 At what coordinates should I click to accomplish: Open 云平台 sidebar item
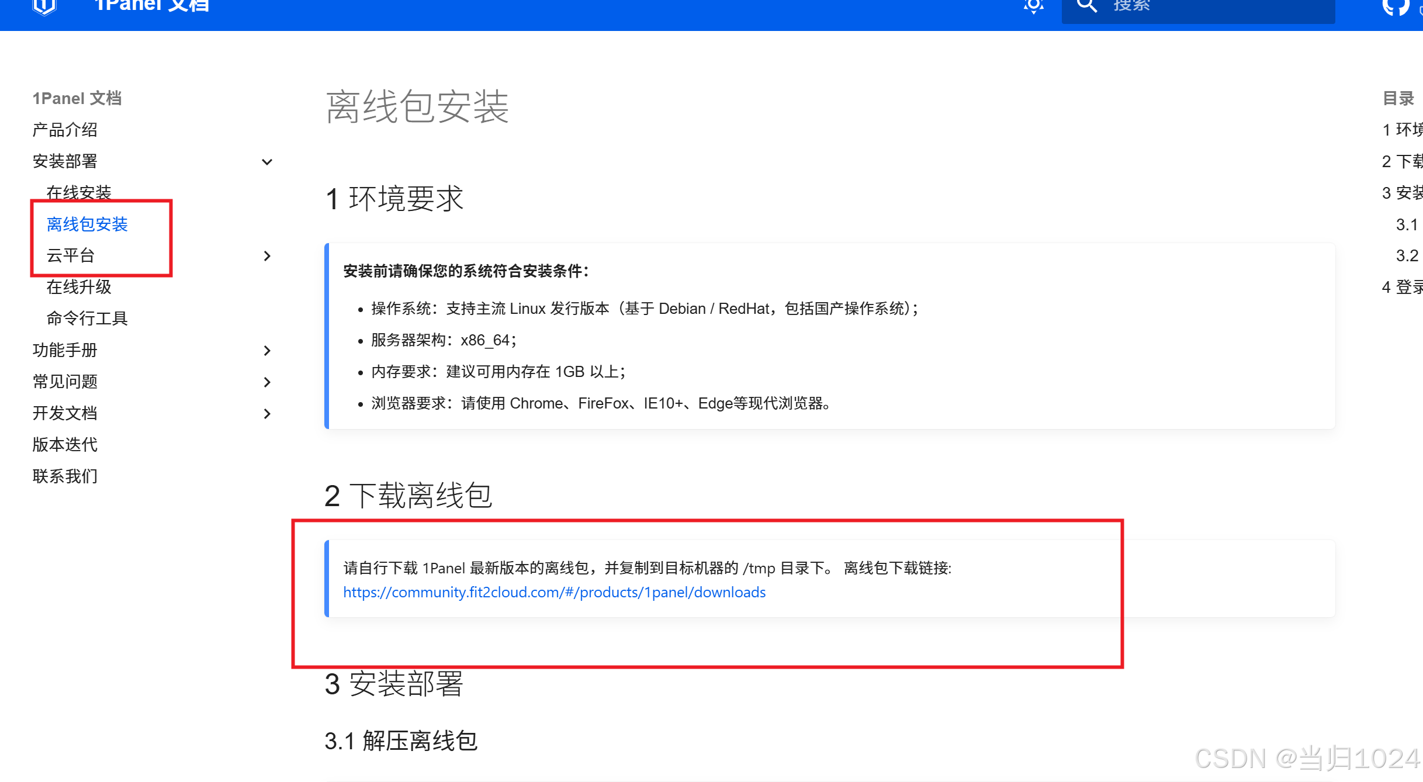pyautogui.click(x=71, y=255)
